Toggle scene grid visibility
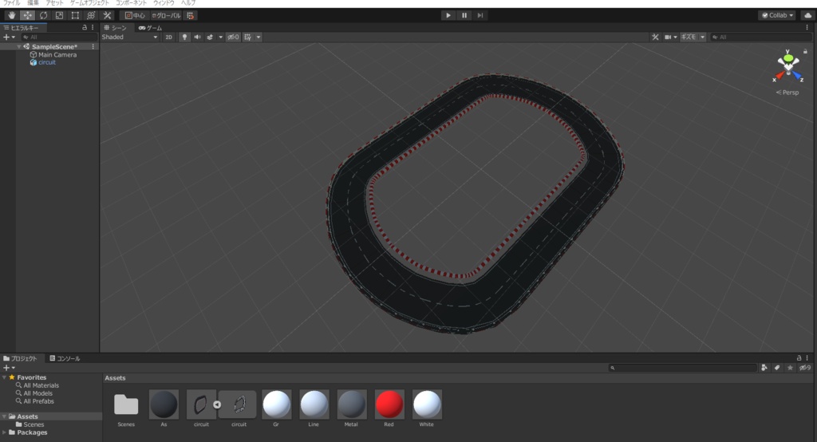 point(248,37)
